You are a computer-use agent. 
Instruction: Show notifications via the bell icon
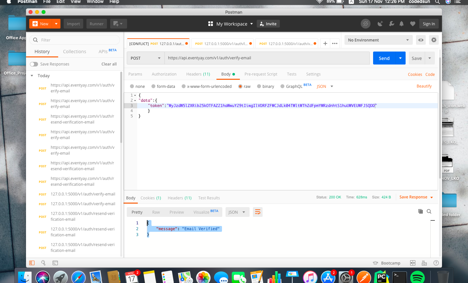pos(402,24)
